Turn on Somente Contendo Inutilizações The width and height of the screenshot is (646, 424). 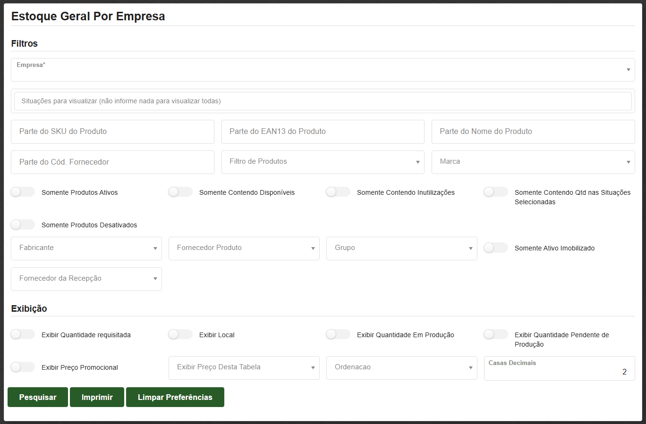[x=338, y=192]
